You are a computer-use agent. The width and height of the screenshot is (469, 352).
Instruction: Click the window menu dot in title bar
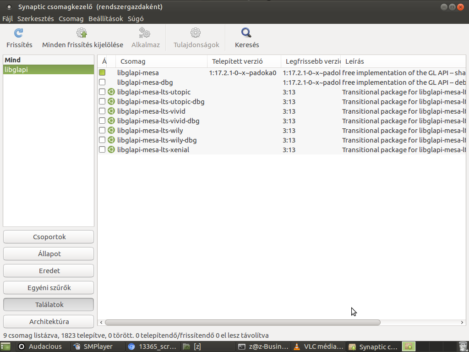[x=9, y=7]
